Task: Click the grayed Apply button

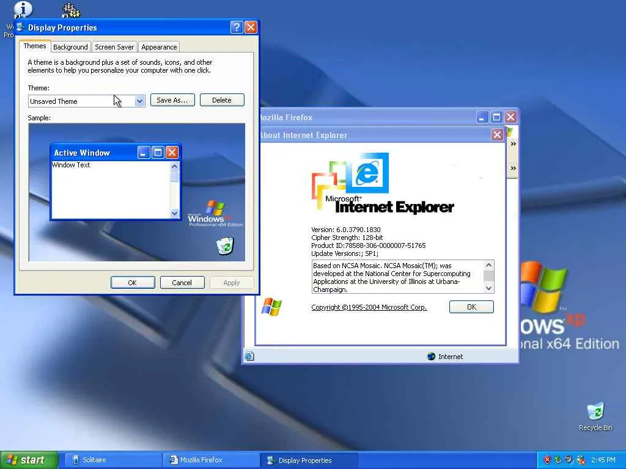Action: [232, 282]
